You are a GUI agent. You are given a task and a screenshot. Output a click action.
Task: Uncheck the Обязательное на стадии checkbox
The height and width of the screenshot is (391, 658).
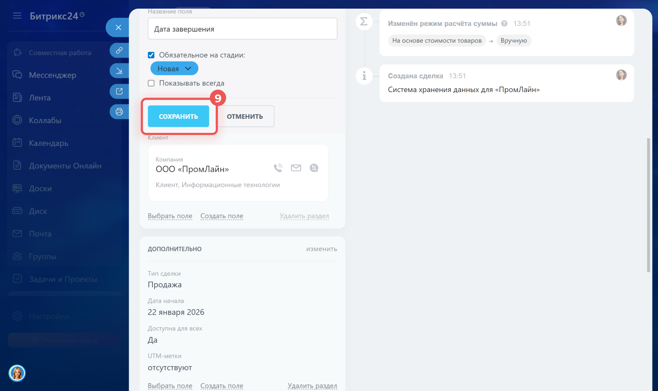(151, 55)
